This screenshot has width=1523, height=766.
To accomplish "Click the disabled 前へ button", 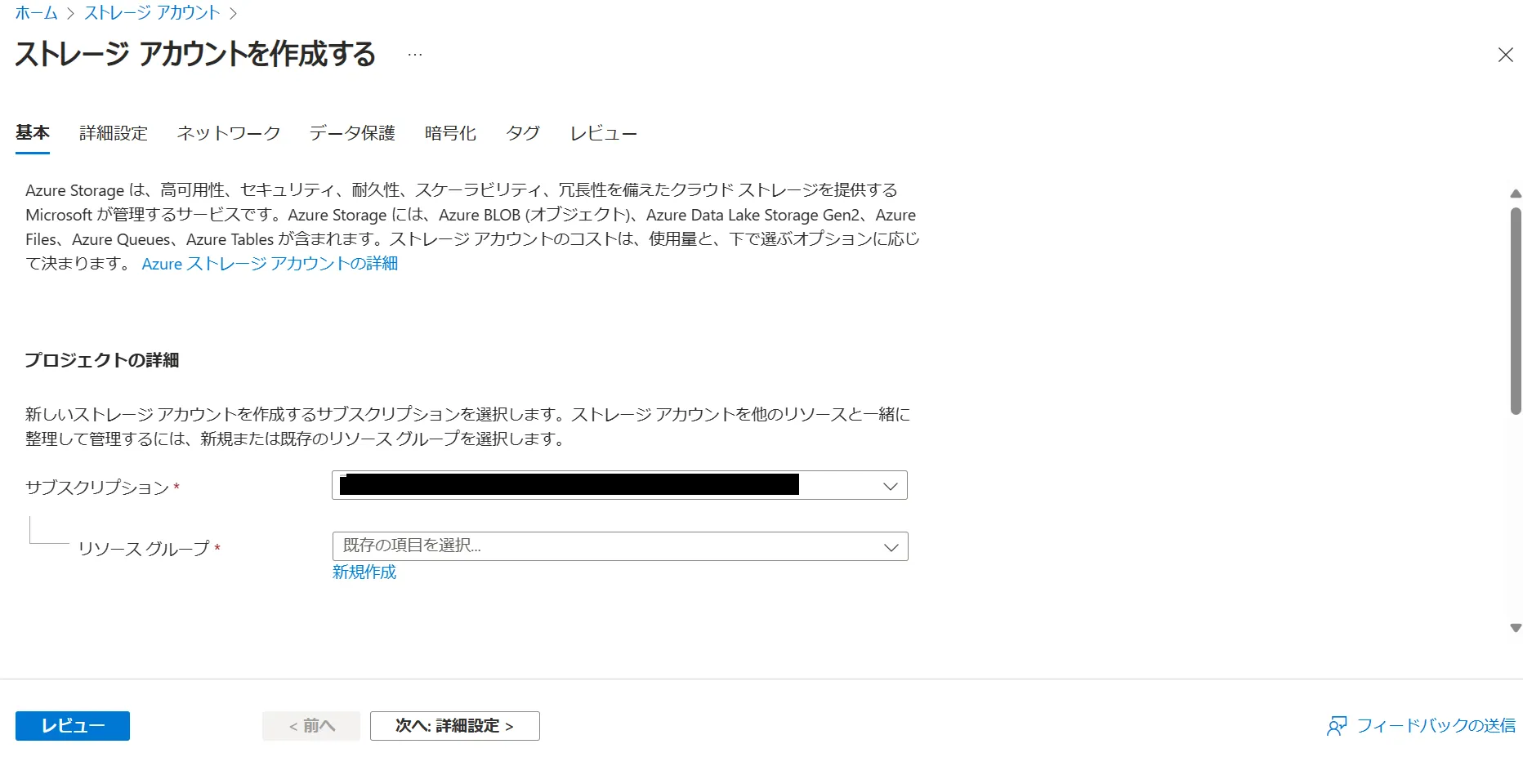I will (311, 726).
